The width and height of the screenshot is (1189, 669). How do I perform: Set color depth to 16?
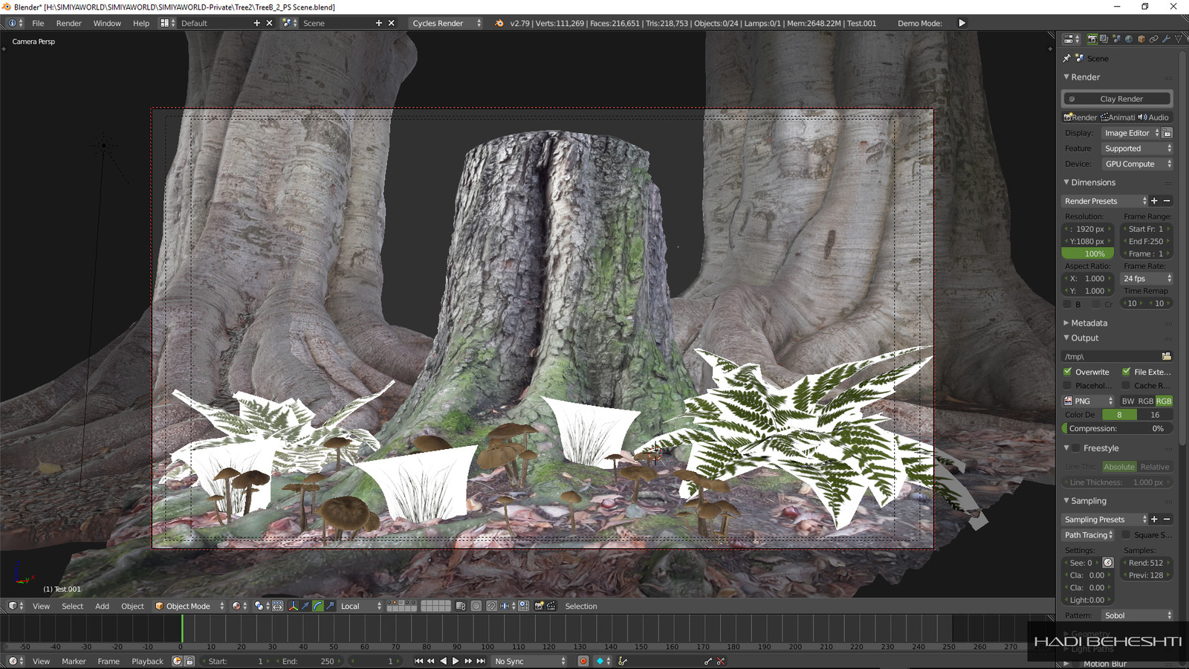1155,415
